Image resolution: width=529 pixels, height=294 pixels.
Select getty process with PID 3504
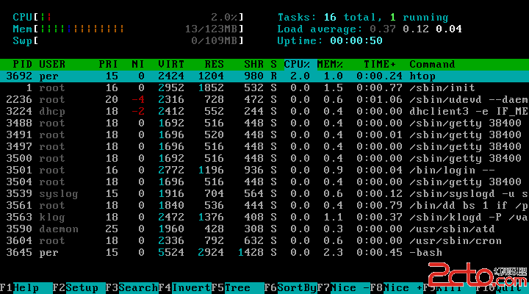tap(264, 182)
